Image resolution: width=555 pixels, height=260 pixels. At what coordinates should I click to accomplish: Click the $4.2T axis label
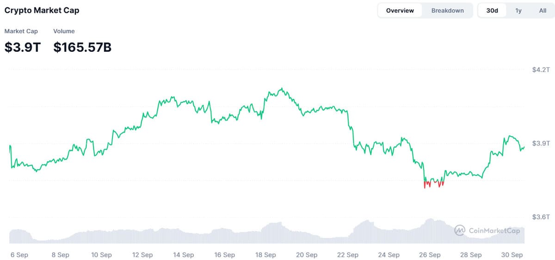541,70
